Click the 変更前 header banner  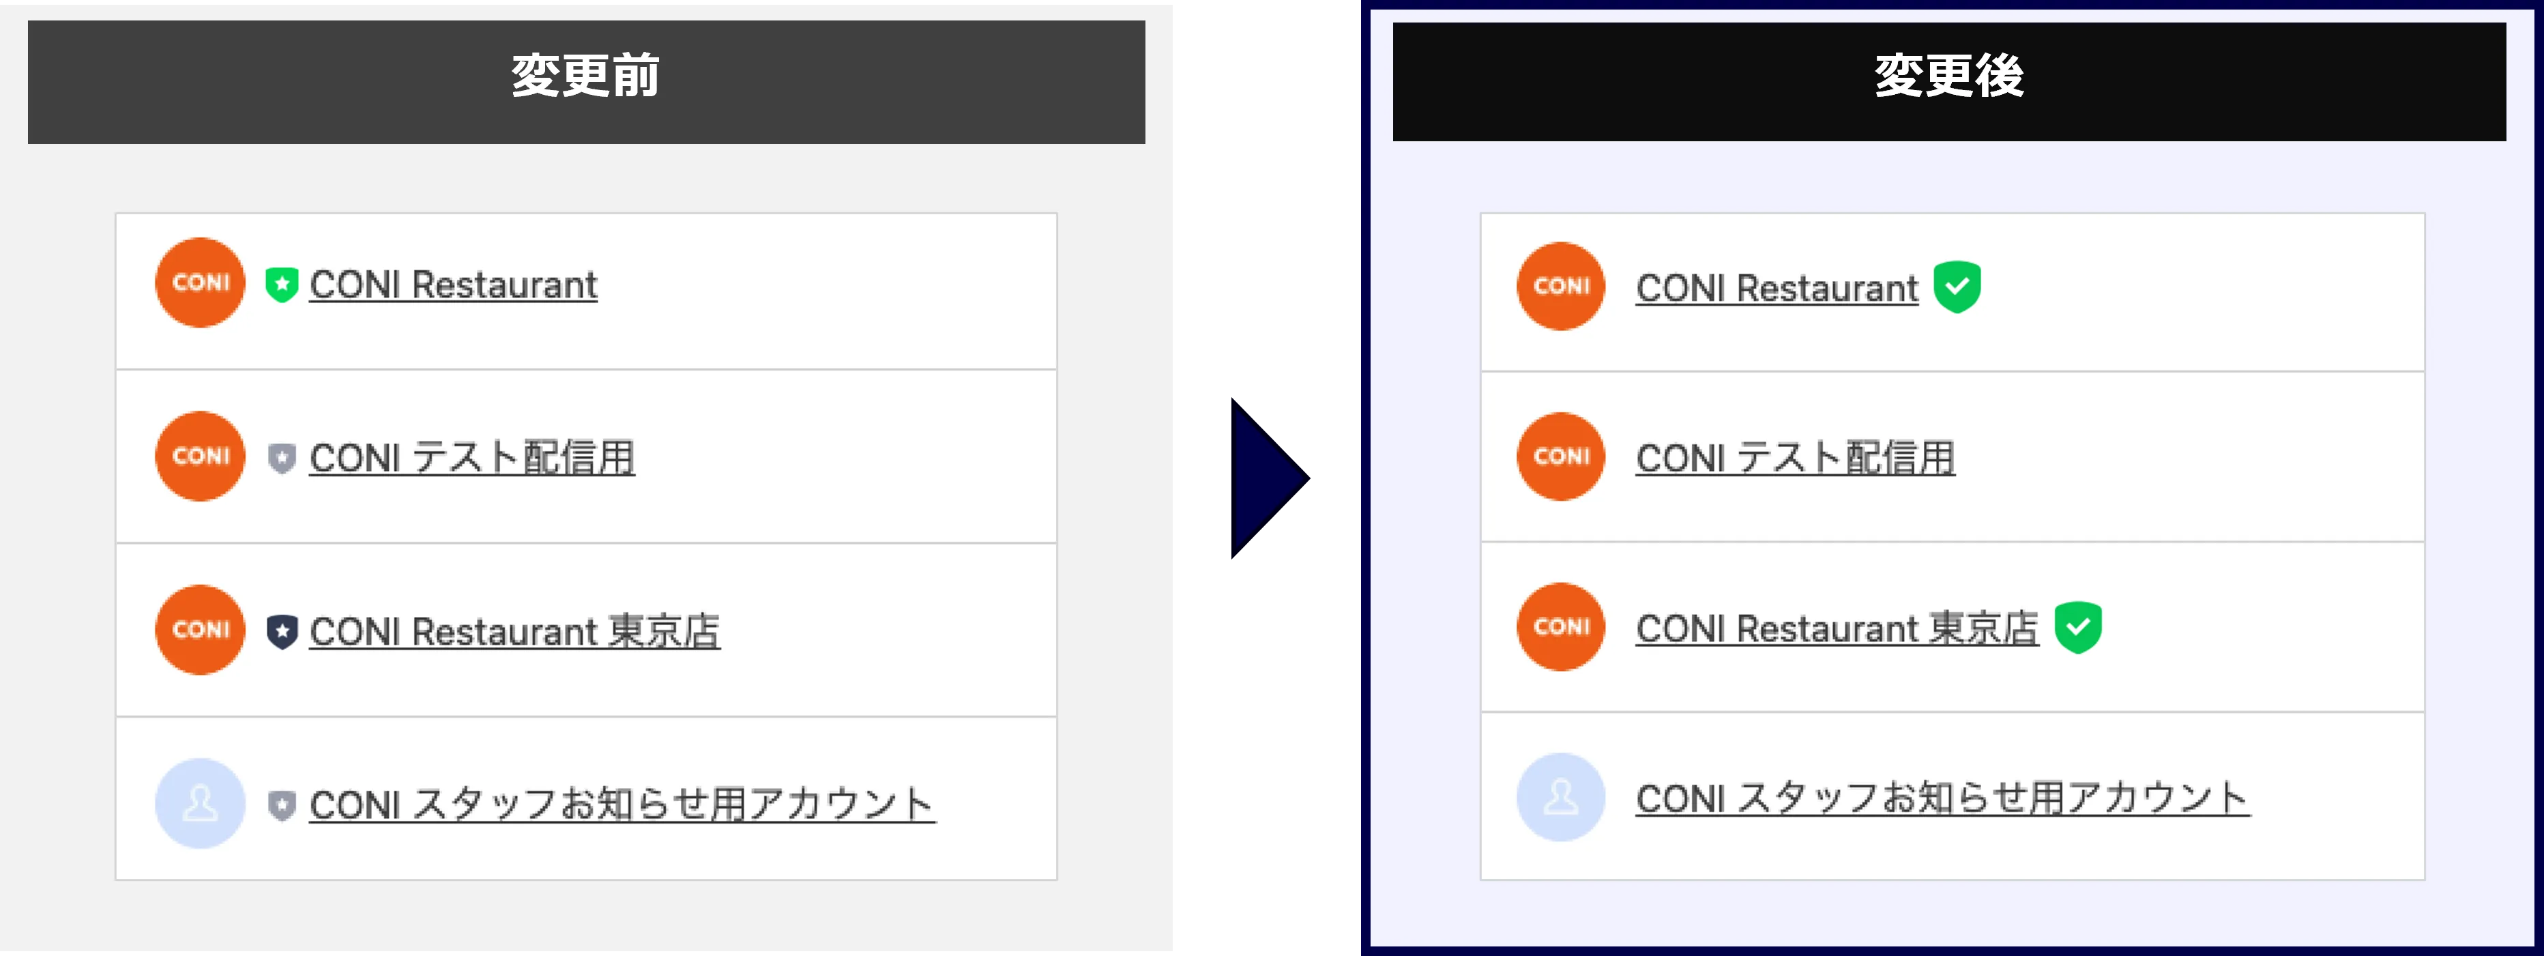click(x=585, y=81)
